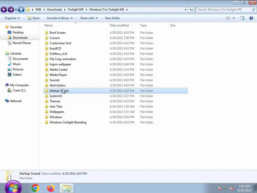Select the EasyBCD folder icon
The image size is (257, 193).
46,49
